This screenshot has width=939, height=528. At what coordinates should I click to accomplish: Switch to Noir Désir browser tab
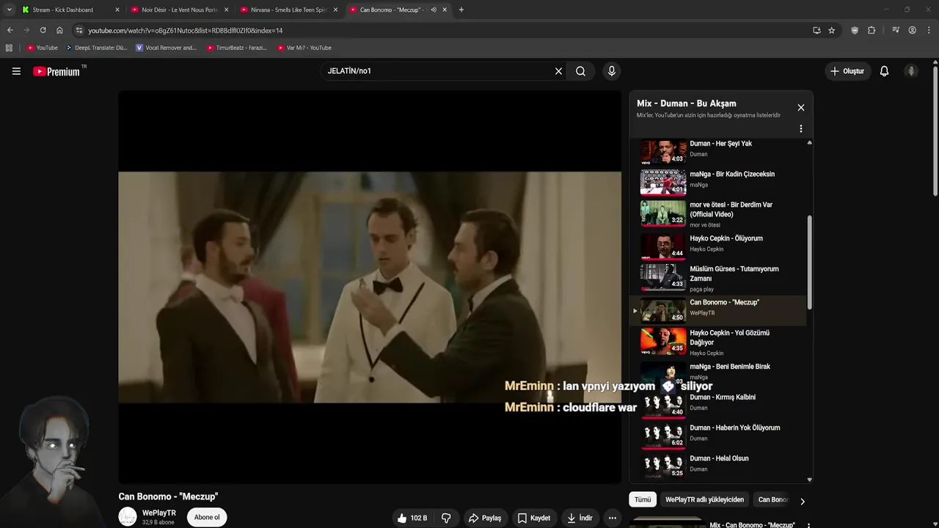[x=179, y=10]
